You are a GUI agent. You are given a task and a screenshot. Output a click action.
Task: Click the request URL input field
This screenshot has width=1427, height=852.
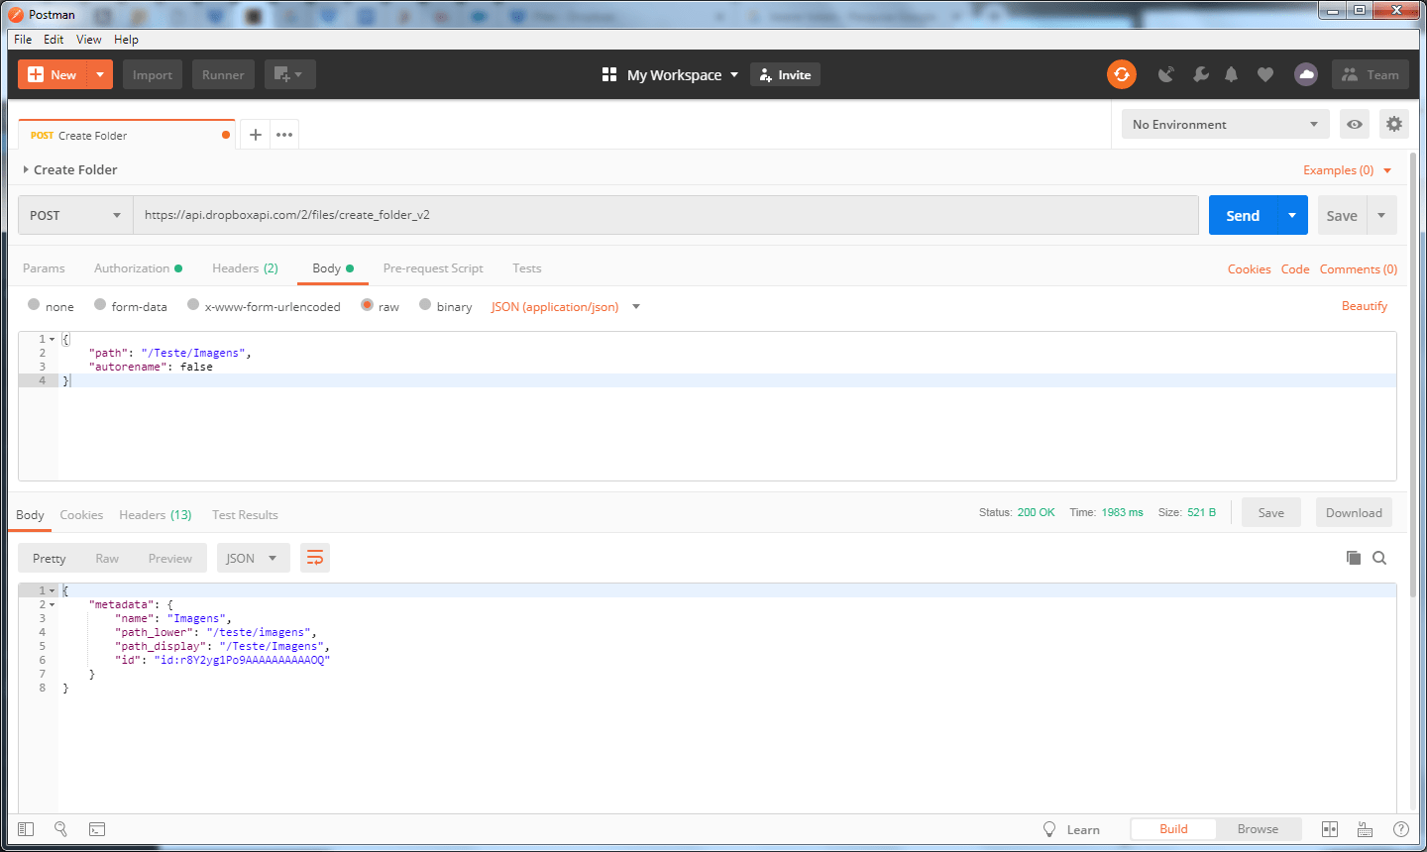coord(666,215)
